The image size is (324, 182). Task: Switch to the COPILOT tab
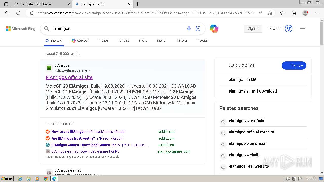click(80, 41)
